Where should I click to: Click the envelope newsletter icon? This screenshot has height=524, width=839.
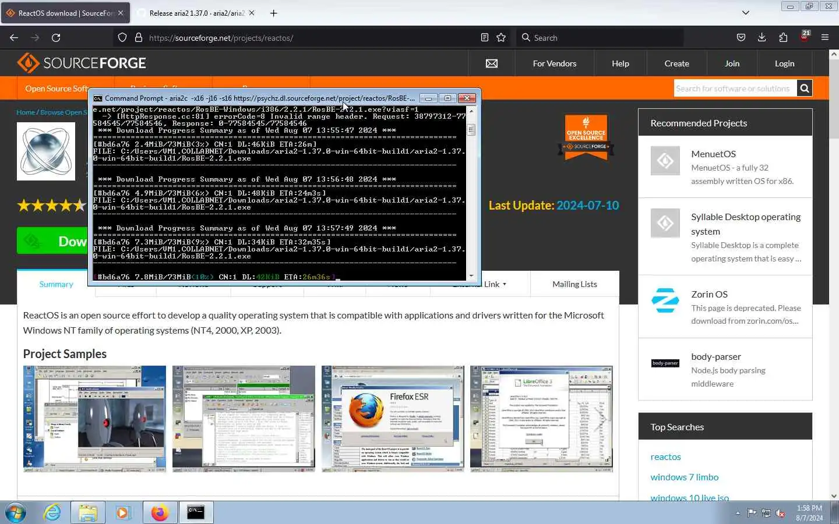pyautogui.click(x=492, y=63)
